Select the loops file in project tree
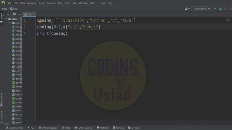Image resolution: width=232 pixels, height=130 pixels. pos(17,118)
